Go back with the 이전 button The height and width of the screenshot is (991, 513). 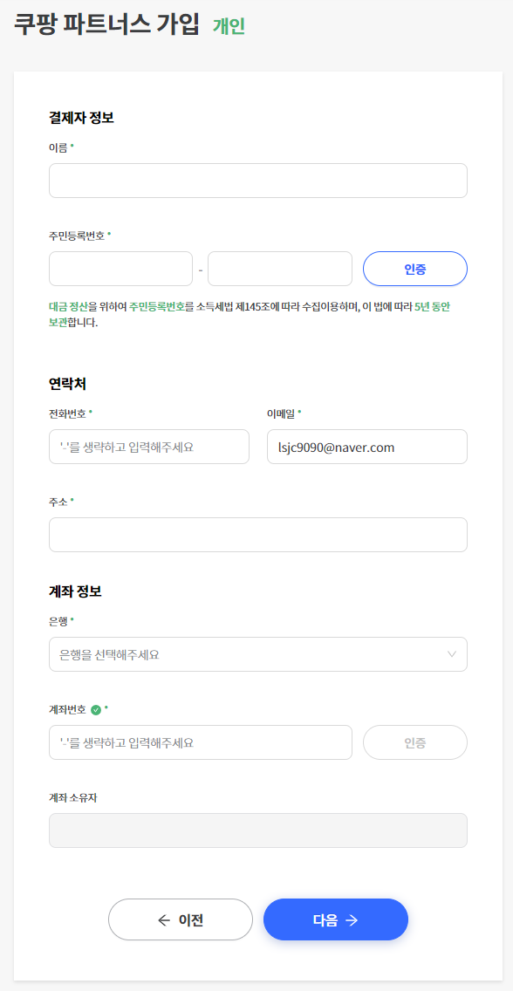(x=181, y=919)
